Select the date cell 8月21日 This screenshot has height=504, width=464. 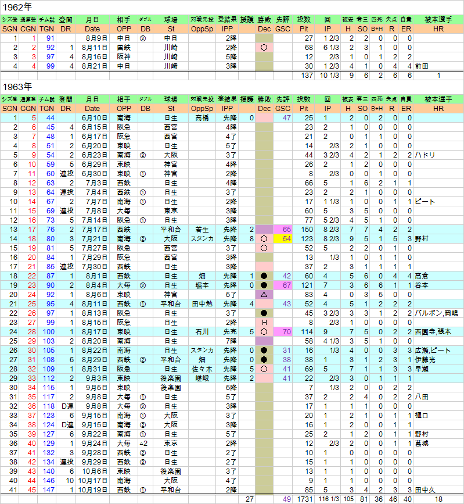coord(92,66)
